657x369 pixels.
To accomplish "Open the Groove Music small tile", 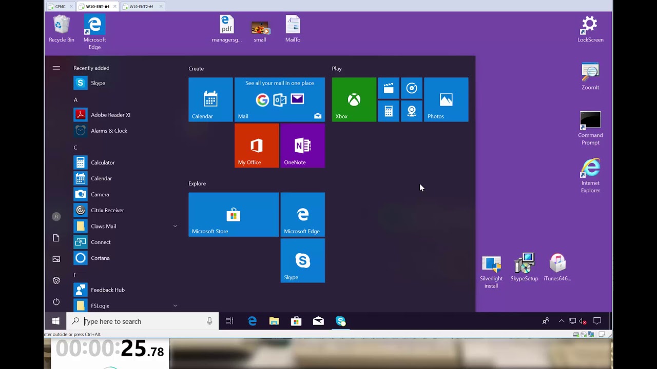I will 412,88.
